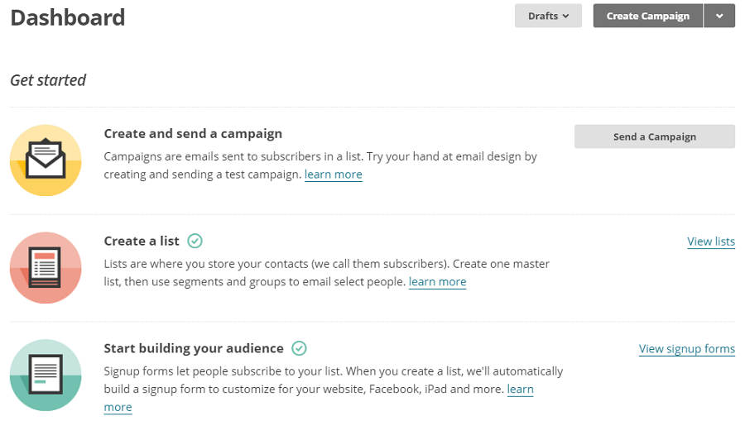745x440 pixels.
Task: Click the Dashboard page title
Action: 68,17
